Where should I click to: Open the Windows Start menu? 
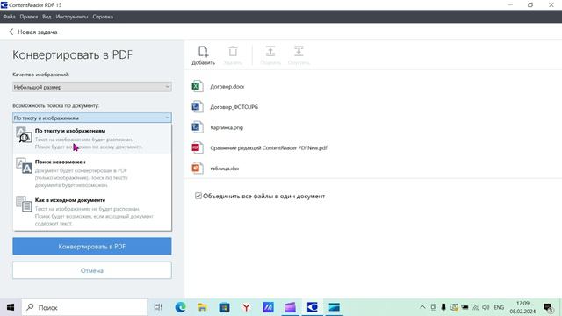(11, 307)
